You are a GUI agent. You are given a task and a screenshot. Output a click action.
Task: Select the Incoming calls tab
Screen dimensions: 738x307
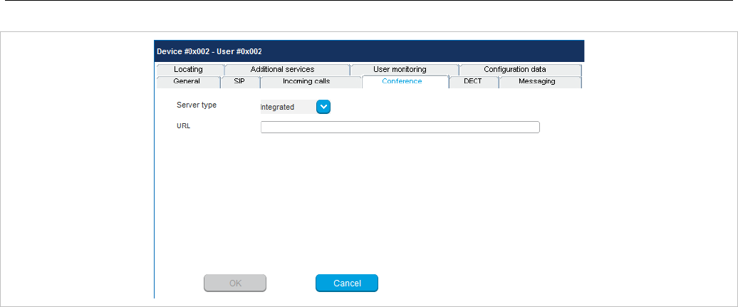311,82
